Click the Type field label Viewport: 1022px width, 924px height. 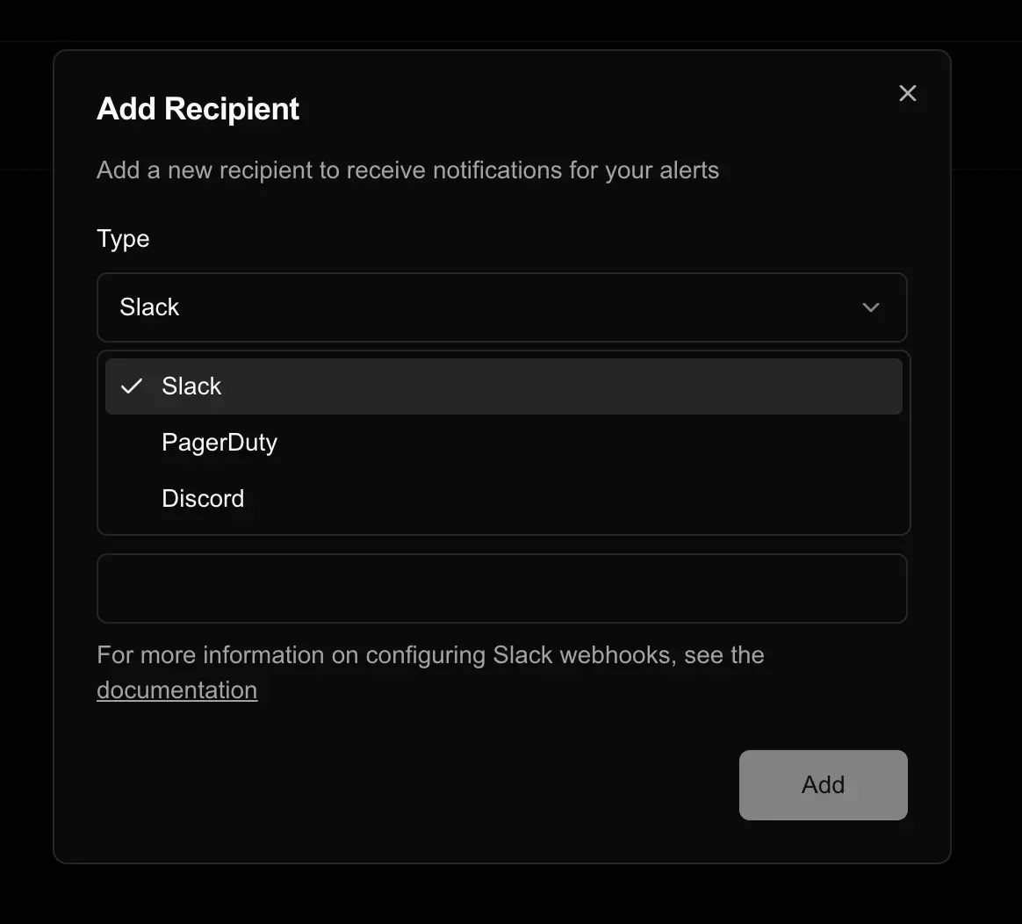123,238
